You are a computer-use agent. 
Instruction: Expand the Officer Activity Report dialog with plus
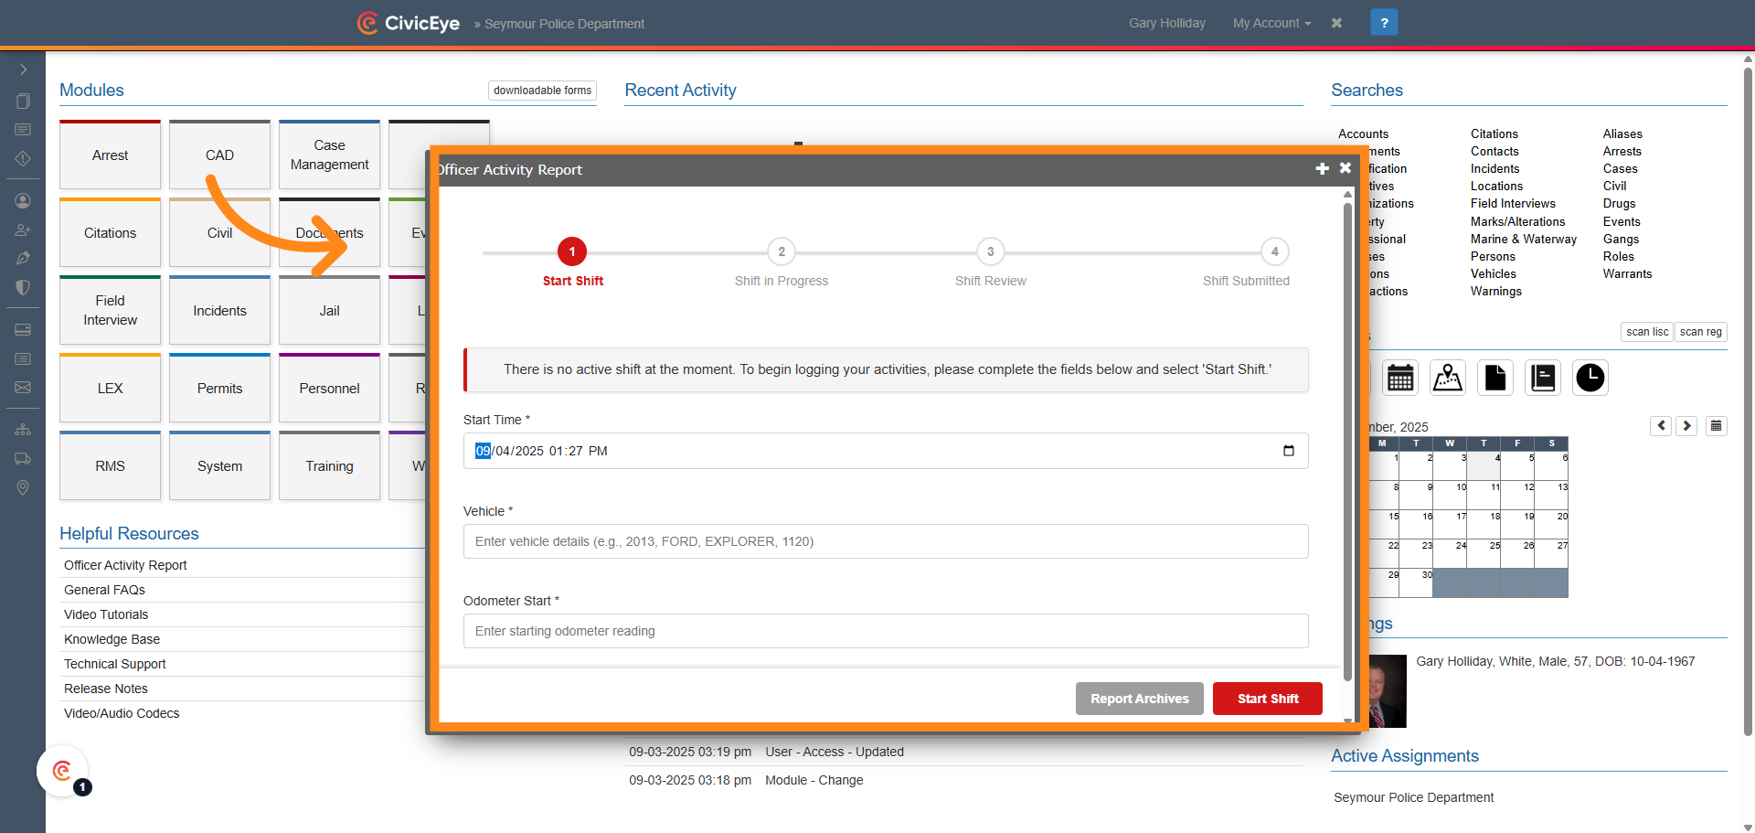[1322, 168]
